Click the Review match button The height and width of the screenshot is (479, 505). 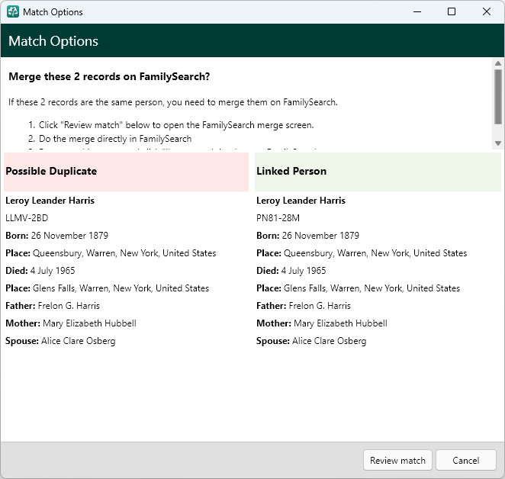(397, 460)
